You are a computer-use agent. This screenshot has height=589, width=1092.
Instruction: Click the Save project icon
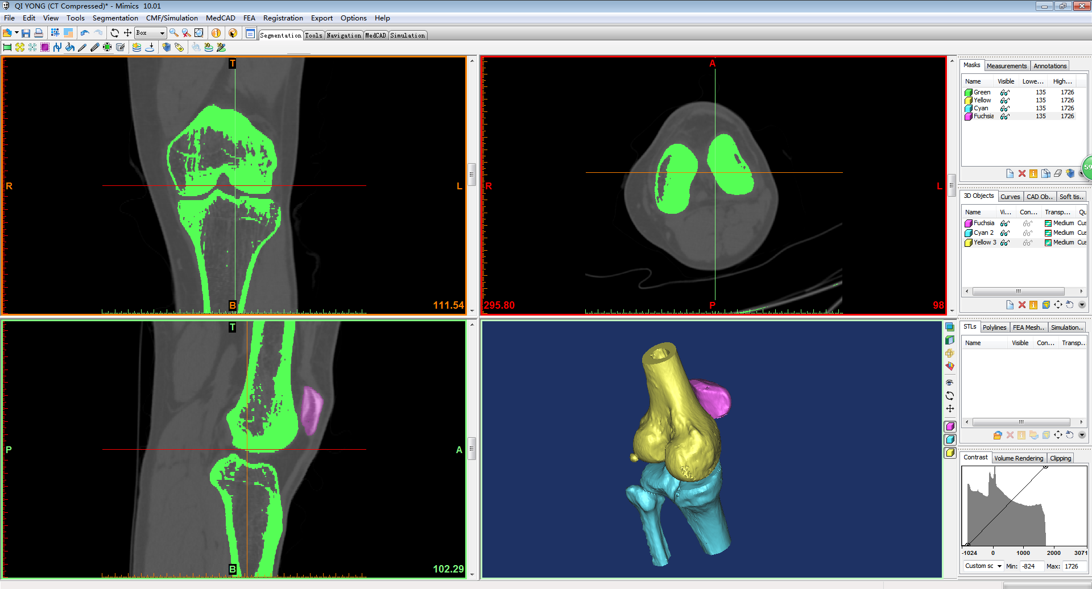(26, 33)
